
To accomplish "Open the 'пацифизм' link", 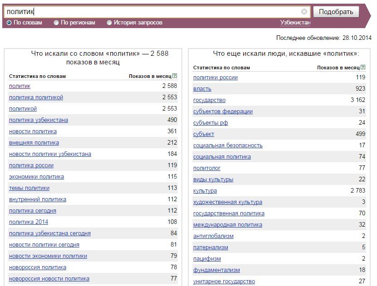I will coord(207,259).
